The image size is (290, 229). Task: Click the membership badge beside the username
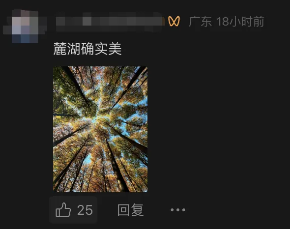(x=174, y=21)
